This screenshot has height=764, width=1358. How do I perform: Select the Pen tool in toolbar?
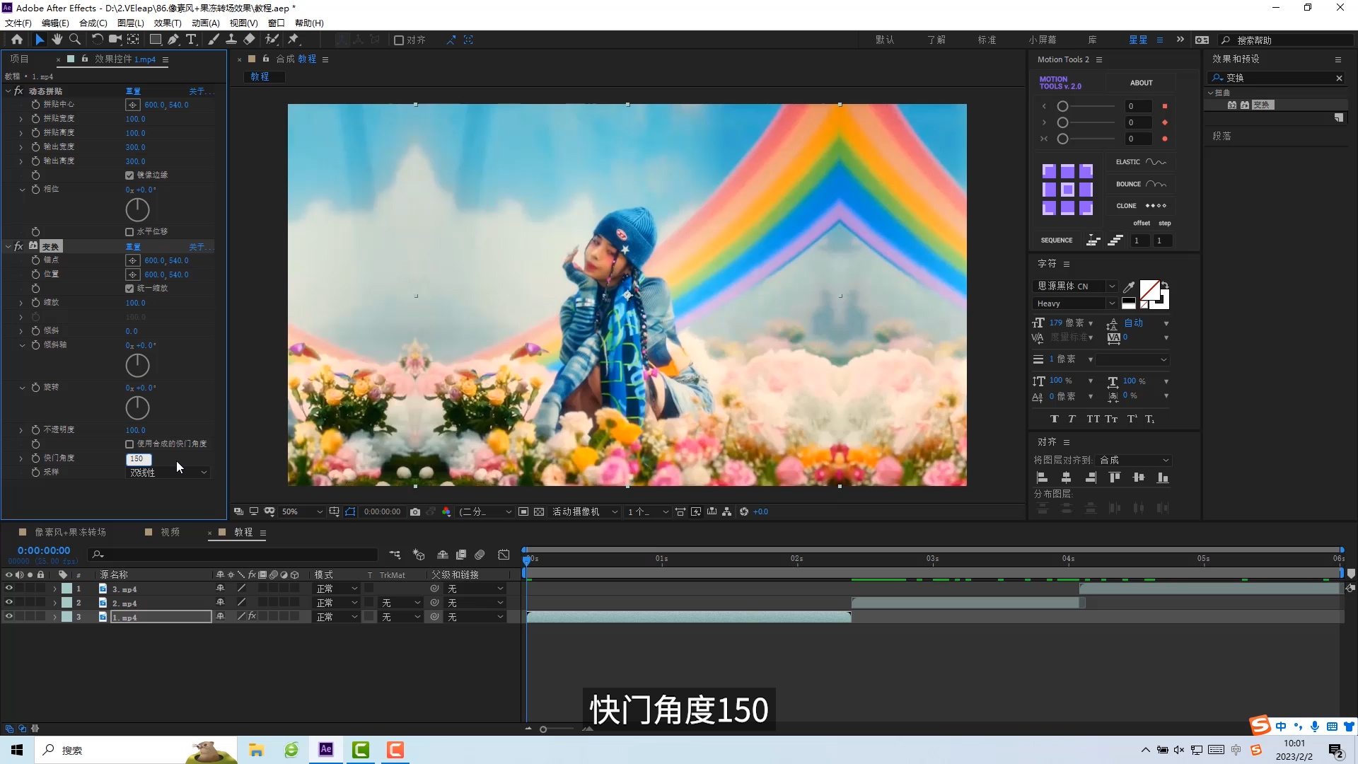coord(173,40)
